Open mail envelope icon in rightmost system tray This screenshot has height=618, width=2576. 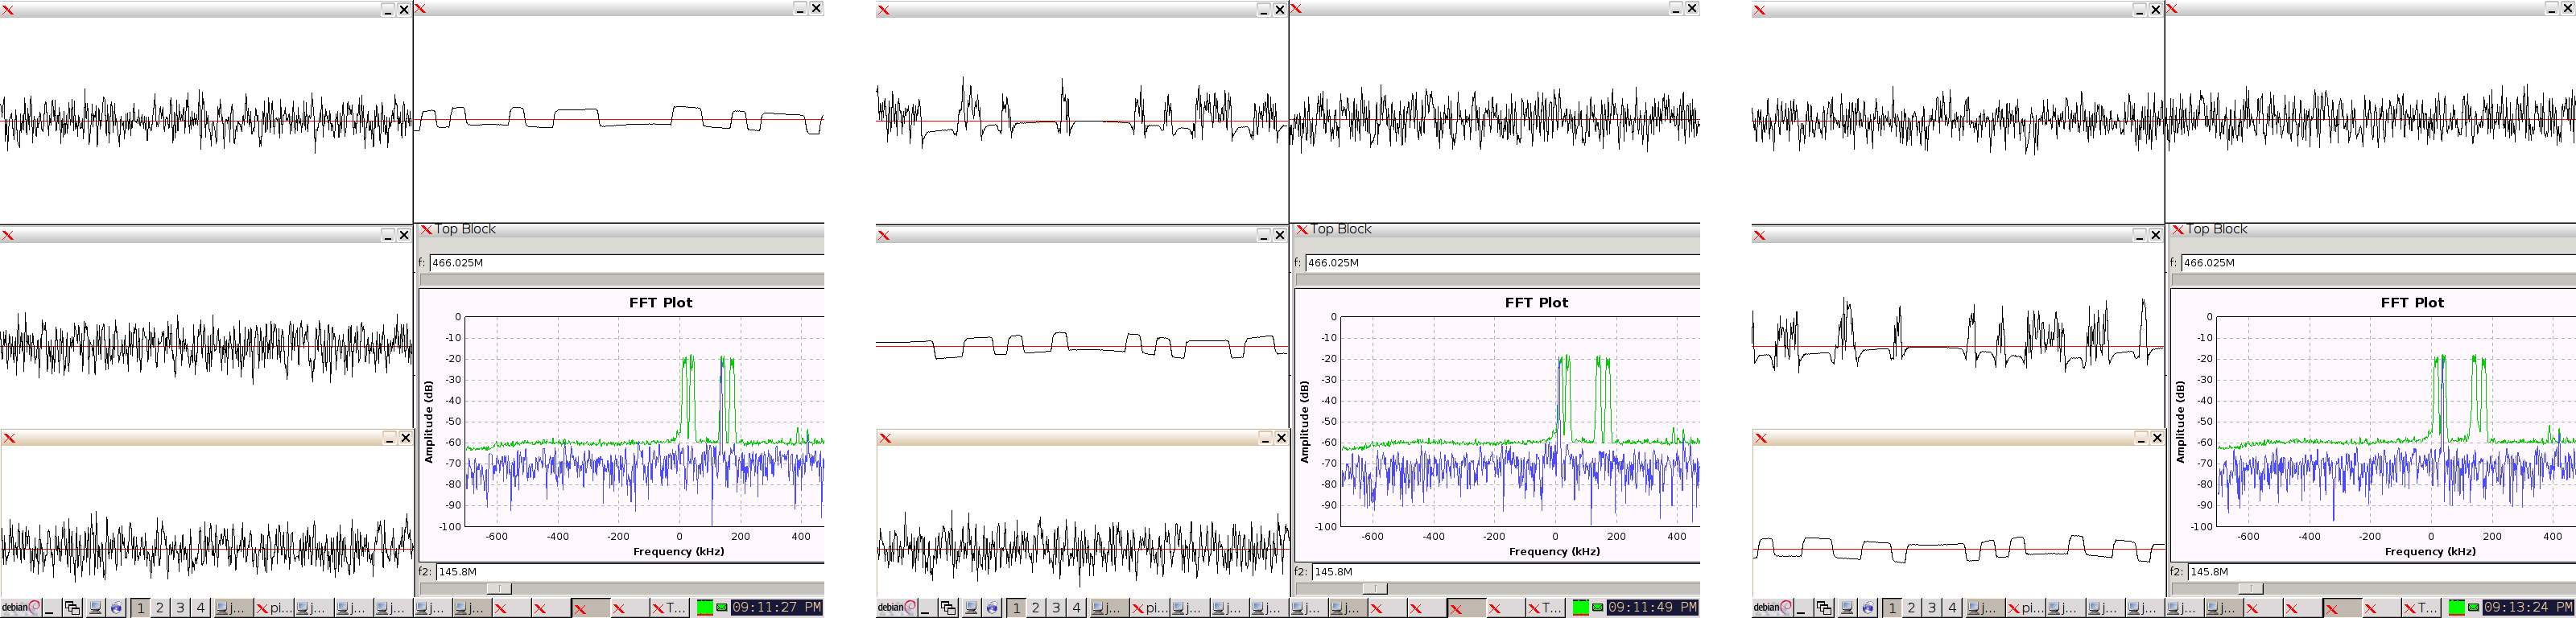click(x=2473, y=607)
